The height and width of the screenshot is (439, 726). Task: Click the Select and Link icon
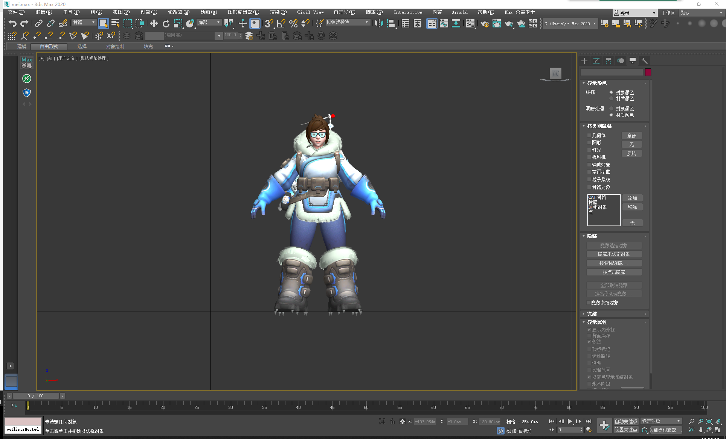pos(38,24)
